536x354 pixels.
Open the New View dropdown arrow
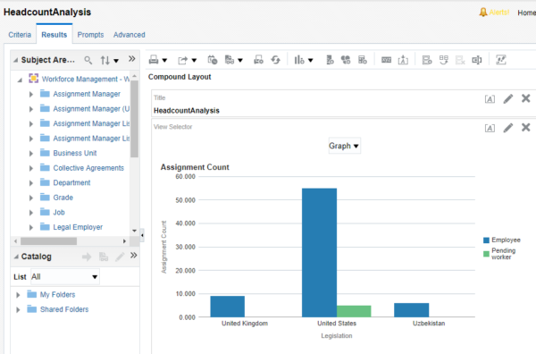[x=310, y=61]
